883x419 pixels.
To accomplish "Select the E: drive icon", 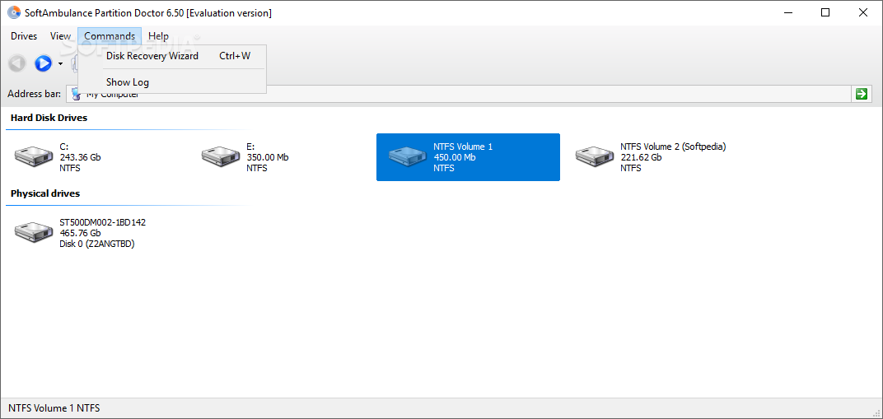I will (x=220, y=157).
